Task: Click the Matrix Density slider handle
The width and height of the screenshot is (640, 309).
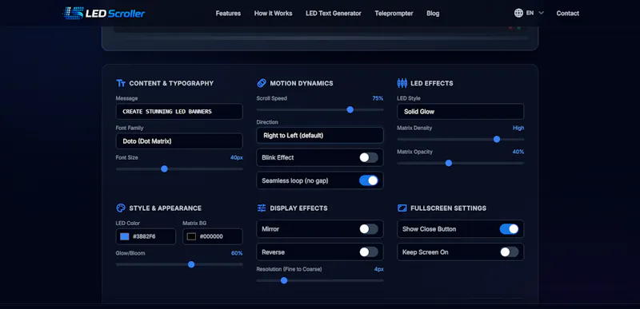Action: pyautogui.click(x=497, y=139)
